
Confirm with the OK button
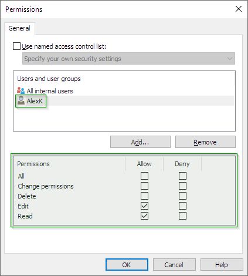click(x=127, y=265)
